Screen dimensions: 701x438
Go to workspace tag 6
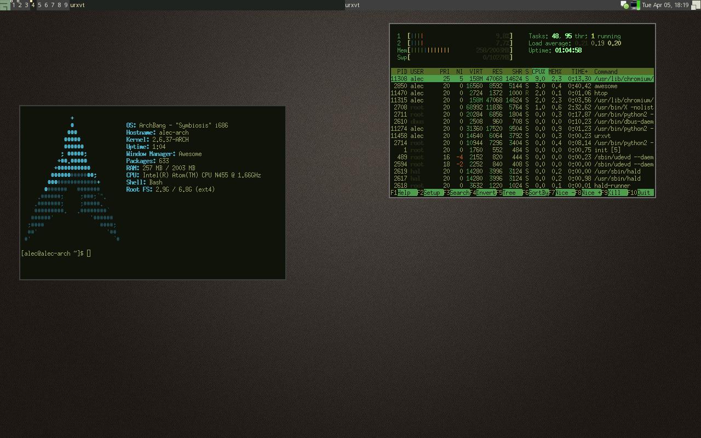(x=46, y=5)
